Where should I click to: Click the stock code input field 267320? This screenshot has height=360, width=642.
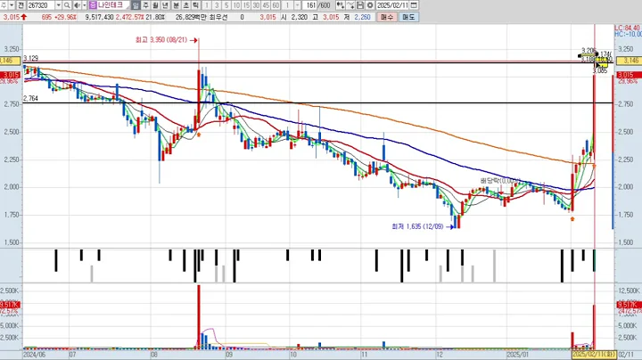click(x=41, y=5)
